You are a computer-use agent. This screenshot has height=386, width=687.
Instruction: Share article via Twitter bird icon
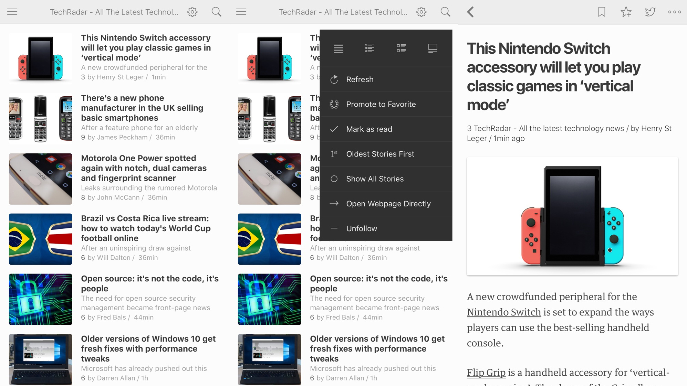pos(650,12)
